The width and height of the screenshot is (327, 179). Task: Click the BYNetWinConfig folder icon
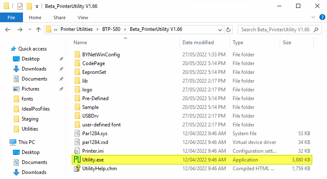(77, 55)
